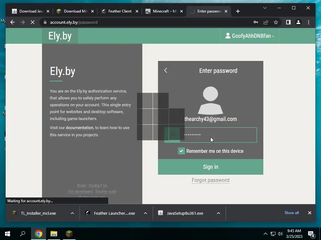This screenshot has width=321, height=240.
Task: Open the Forgot password link
Action: click(x=210, y=180)
